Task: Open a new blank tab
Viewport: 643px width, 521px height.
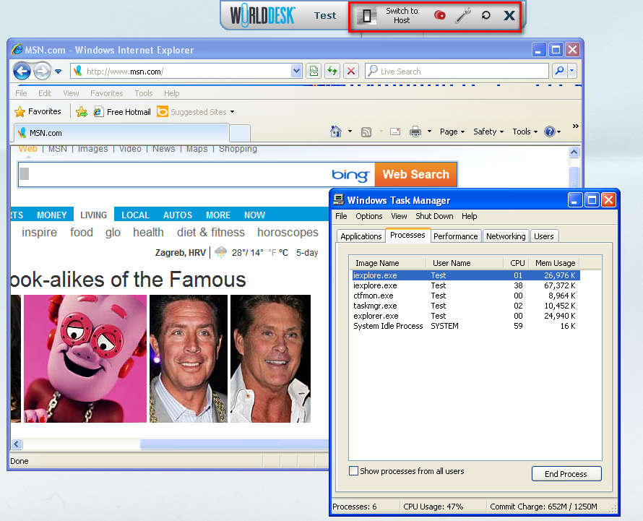Action: click(239, 134)
